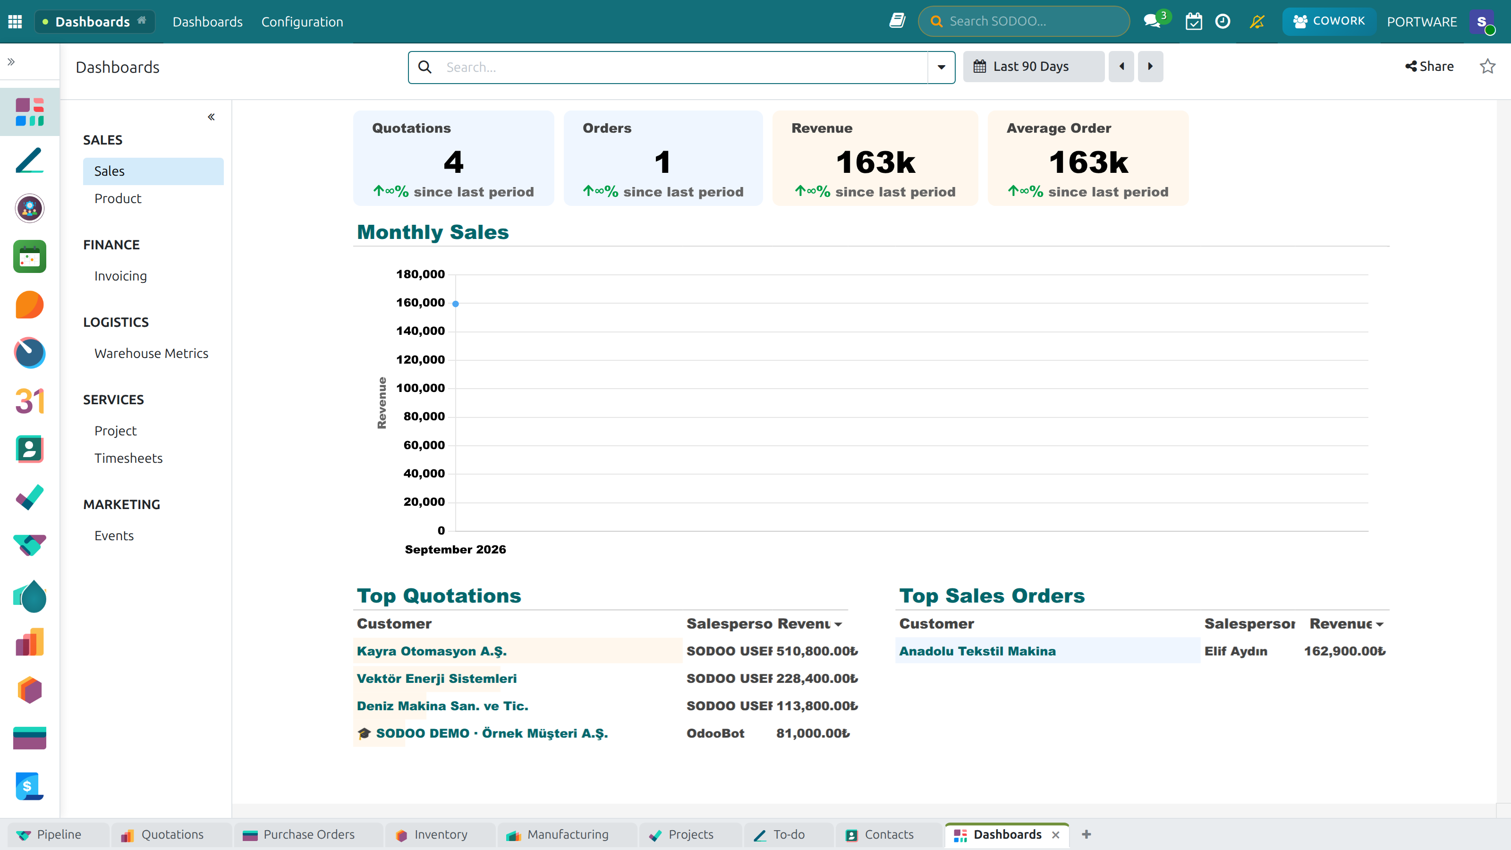
Task: Open the Dashboards menu in the top bar
Action: 207,22
